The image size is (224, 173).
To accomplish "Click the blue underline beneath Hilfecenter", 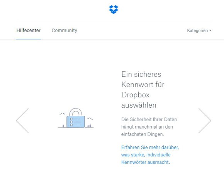I will [29, 39].
